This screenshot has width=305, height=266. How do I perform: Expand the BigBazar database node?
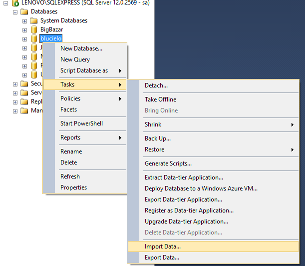(x=24, y=30)
